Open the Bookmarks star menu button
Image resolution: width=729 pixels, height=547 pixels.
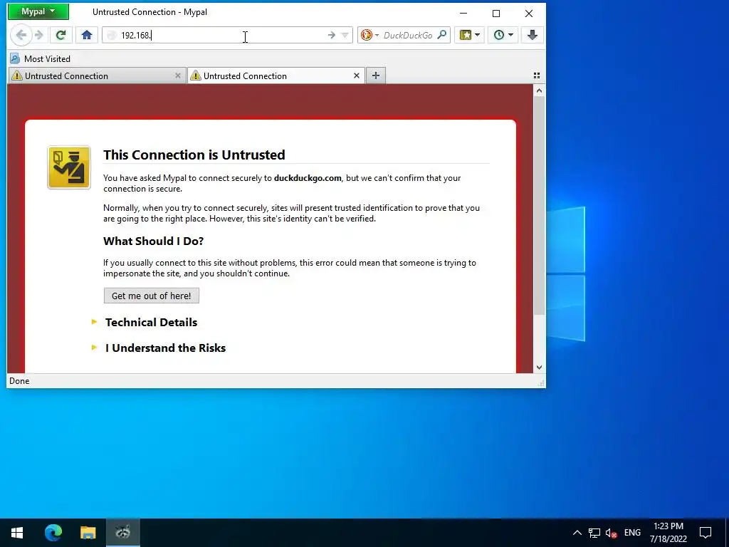[x=470, y=35]
